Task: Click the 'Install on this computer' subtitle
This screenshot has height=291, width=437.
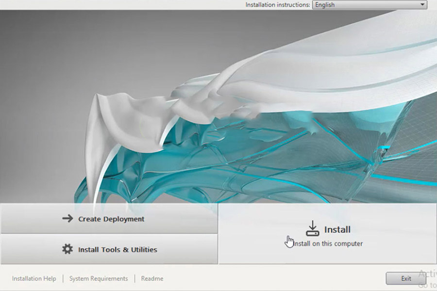Action: [x=328, y=243]
